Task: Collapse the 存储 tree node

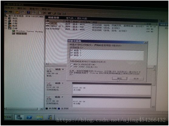Action: [x=6, y=28]
